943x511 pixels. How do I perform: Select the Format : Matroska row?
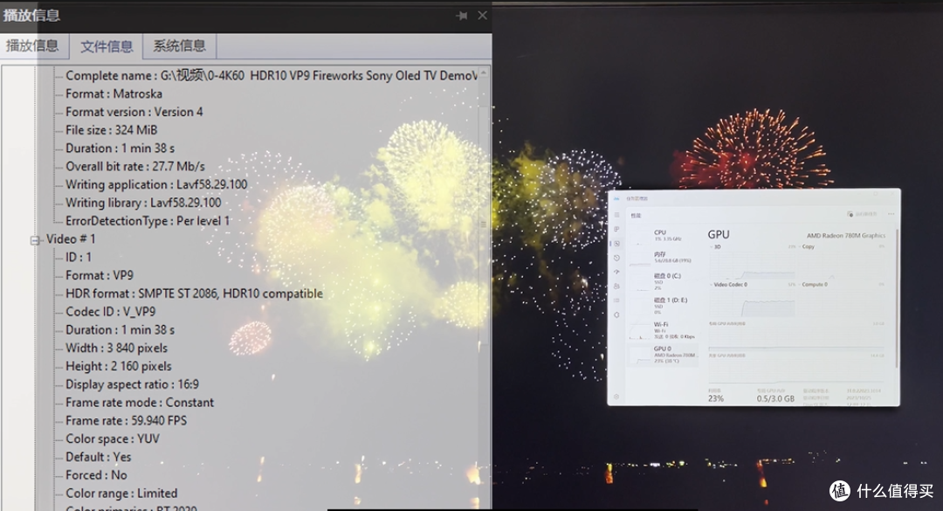tap(114, 93)
